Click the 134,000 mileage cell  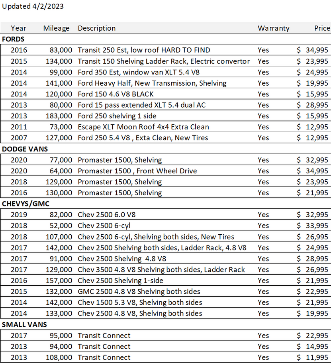[59, 61]
